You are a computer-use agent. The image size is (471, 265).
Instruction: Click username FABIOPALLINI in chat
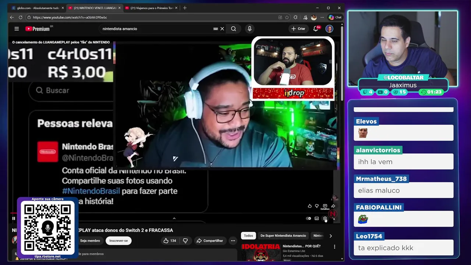(x=379, y=208)
